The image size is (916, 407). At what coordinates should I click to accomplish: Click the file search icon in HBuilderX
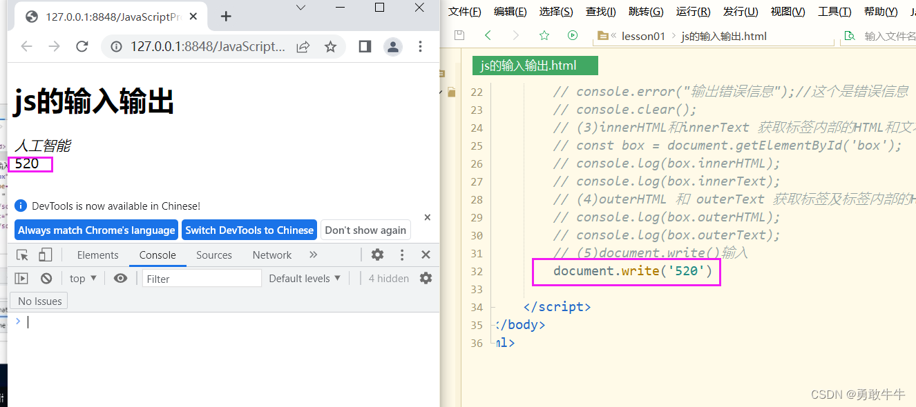pyautogui.click(x=850, y=36)
